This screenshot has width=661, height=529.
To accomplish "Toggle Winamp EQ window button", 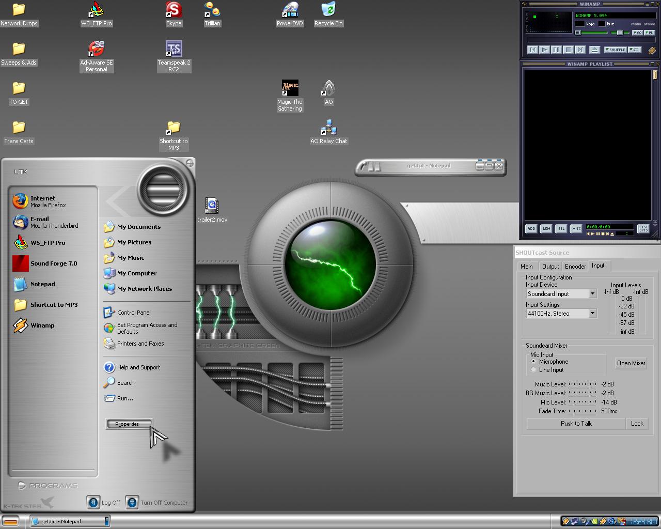I will (x=638, y=33).
